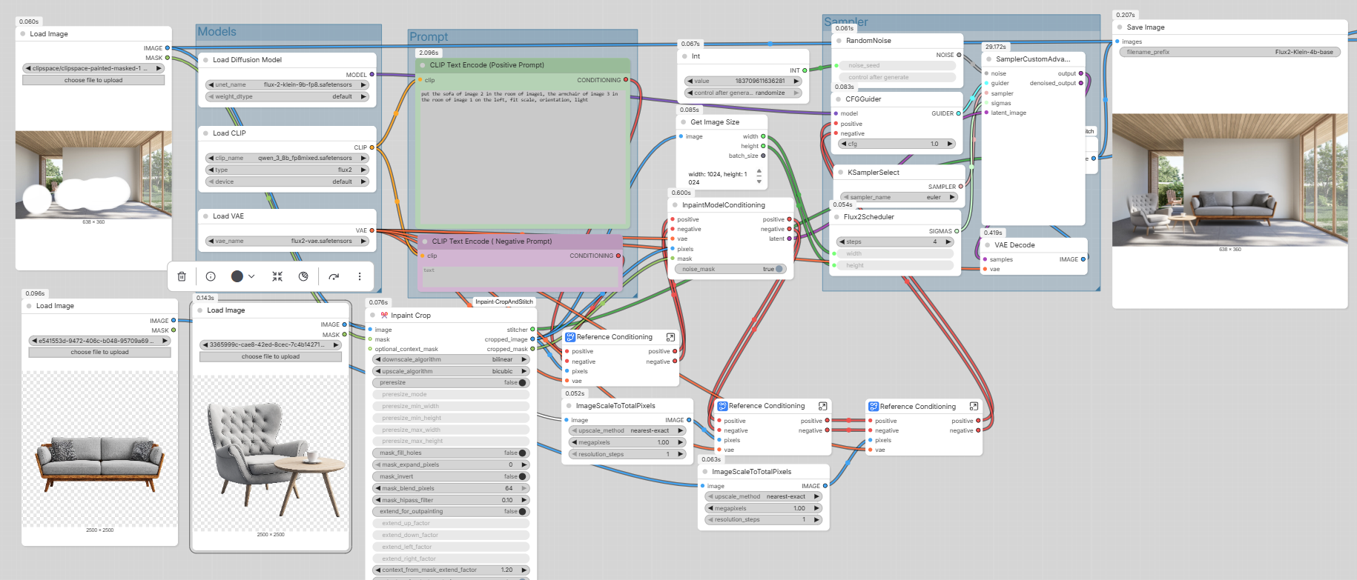Open the three-dot more options menu
This screenshot has height=580, width=1357.
360,276
